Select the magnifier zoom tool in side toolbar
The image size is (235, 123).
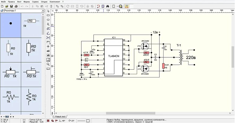point(48,64)
